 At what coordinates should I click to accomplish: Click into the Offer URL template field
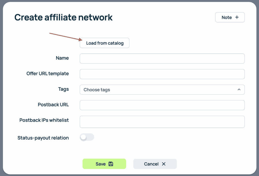pos(162,74)
